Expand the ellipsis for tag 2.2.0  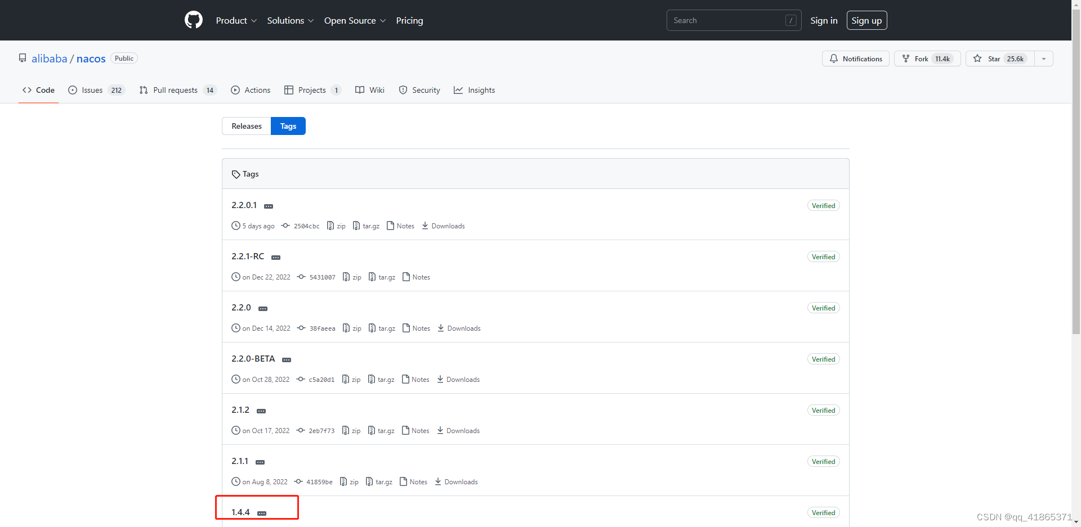coord(263,309)
